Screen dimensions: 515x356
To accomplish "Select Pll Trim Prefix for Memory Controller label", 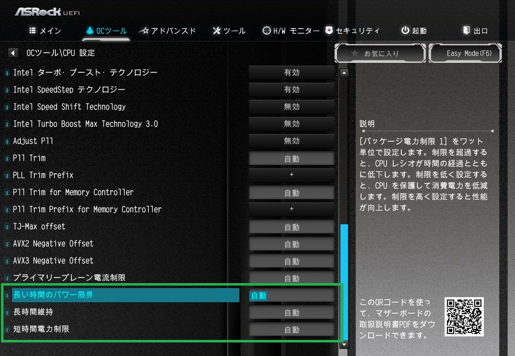I will point(88,209).
